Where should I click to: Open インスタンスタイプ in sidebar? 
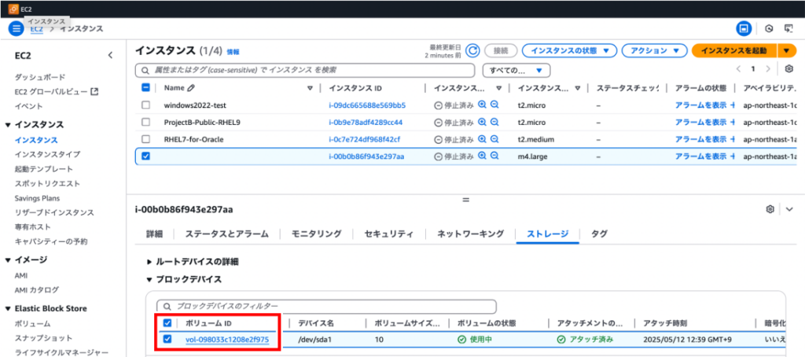pos(47,154)
